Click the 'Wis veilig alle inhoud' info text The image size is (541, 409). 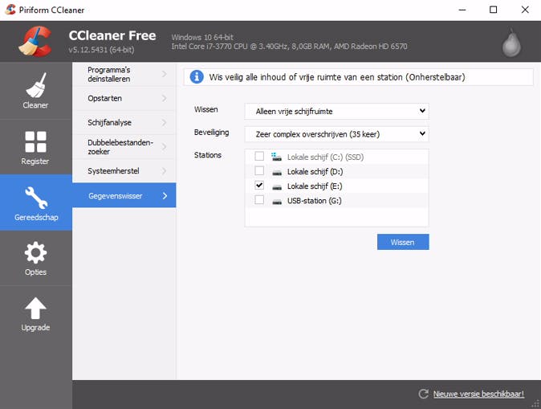point(337,77)
